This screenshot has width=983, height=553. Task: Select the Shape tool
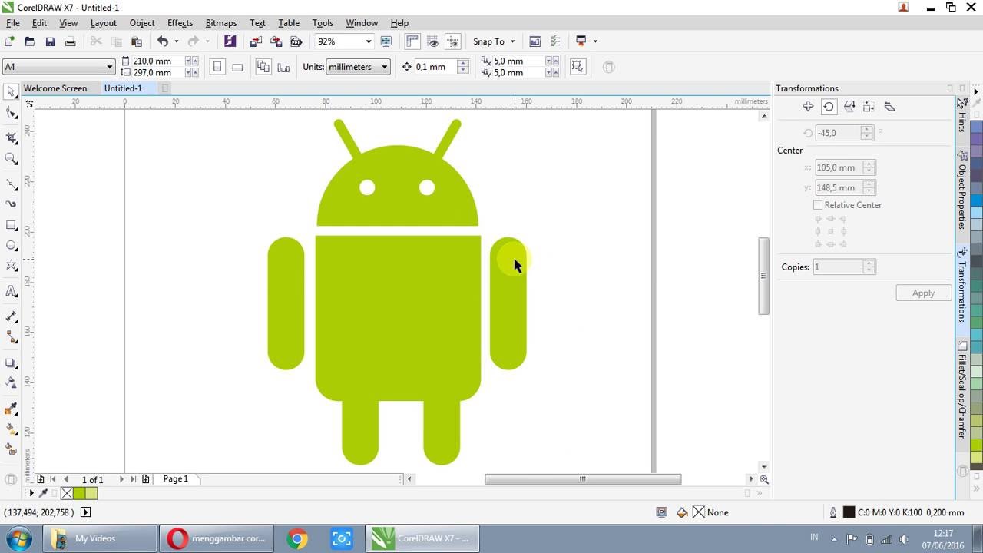tap(11, 114)
